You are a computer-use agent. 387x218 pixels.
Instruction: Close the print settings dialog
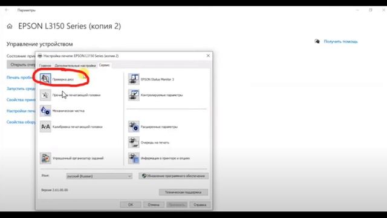(208, 56)
